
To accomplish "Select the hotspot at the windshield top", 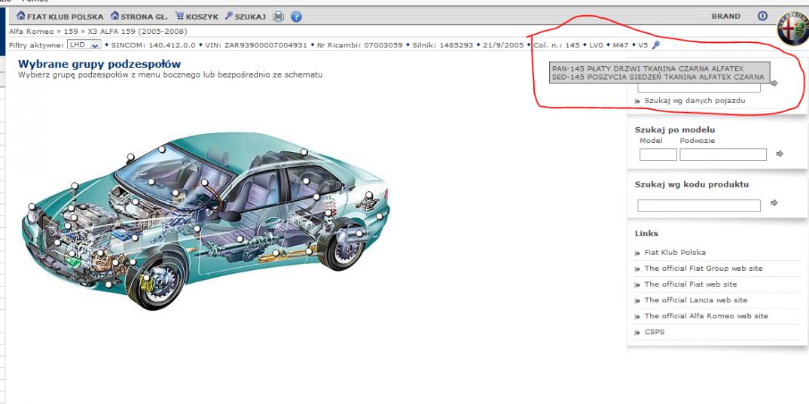I will pyautogui.click(x=161, y=150).
